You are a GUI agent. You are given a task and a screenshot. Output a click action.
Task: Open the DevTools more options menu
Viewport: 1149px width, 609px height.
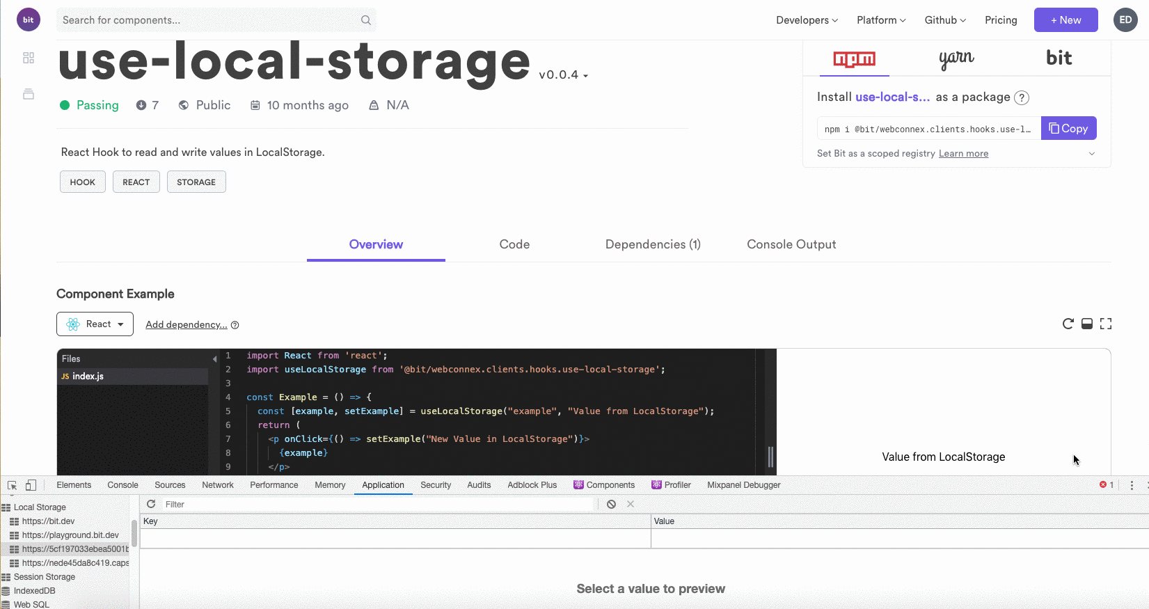tap(1132, 485)
